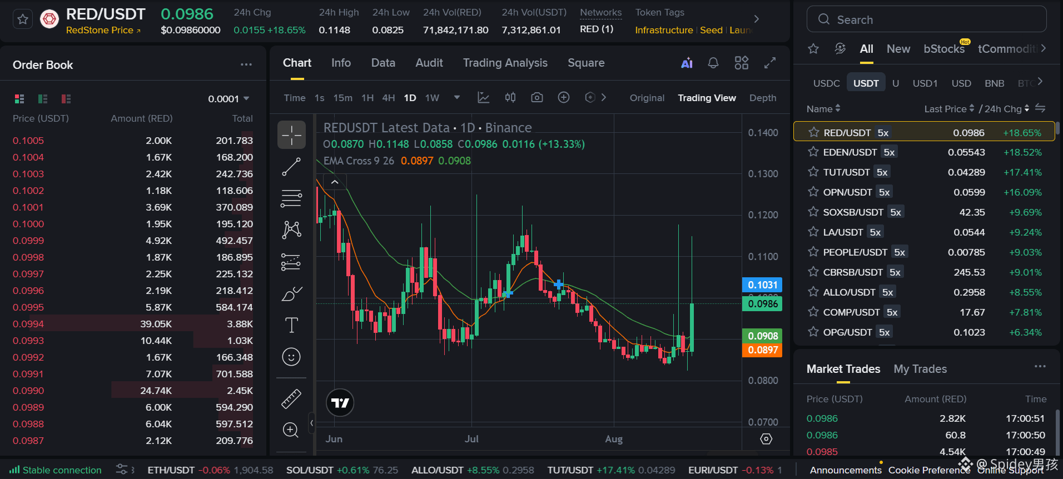Open the candlestick chart type icon
The width and height of the screenshot is (1063, 479).
(510, 98)
